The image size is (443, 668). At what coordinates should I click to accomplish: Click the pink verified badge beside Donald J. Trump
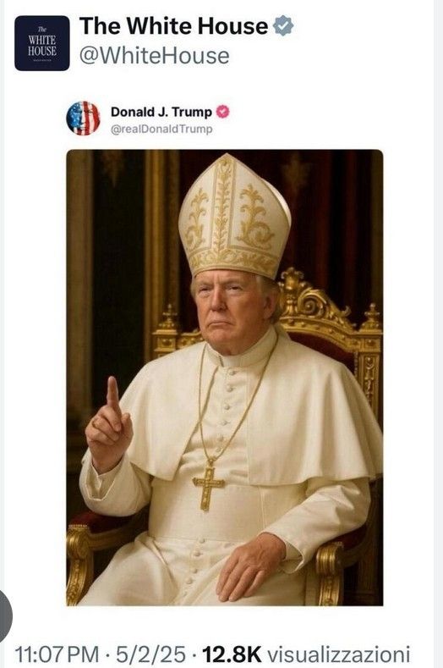click(x=222, y=112)
